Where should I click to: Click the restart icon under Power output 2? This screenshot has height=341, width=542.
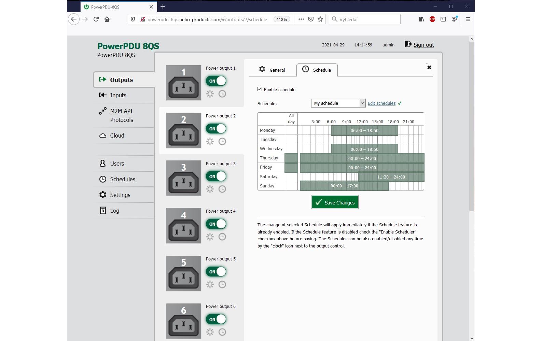pyautogui.click(x=210, y=141)
